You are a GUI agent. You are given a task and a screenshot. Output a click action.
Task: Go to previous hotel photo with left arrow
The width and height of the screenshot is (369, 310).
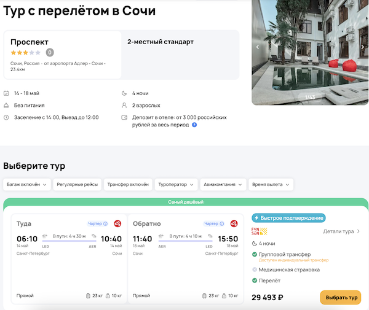[258, 47]
